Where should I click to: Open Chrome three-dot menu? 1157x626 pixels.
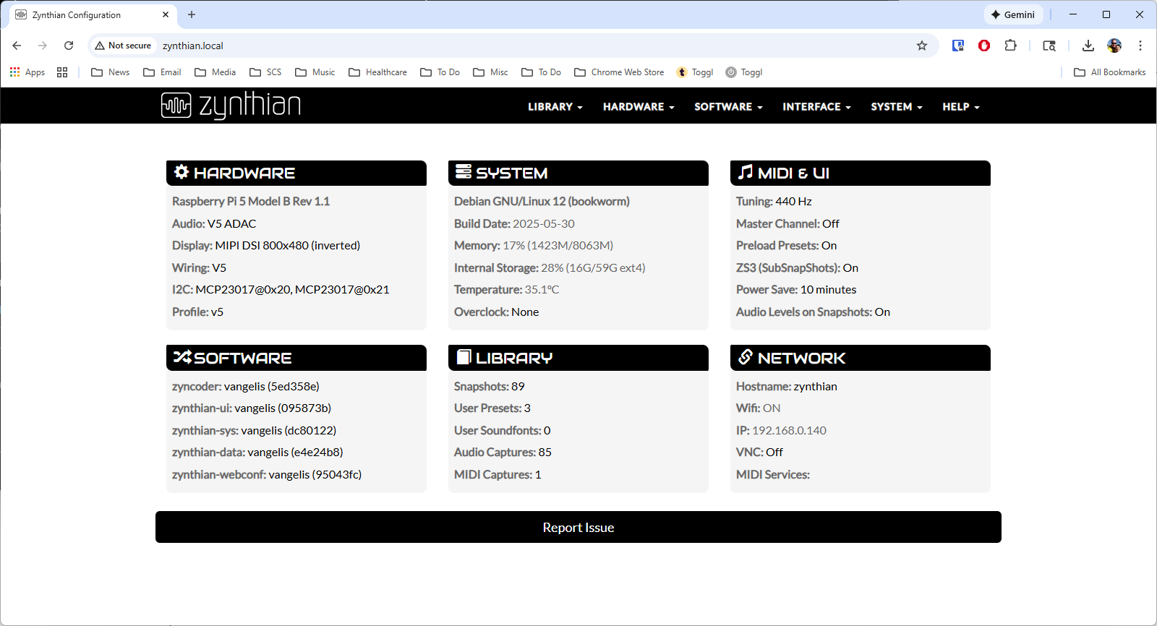click(x=1140, y=46)
